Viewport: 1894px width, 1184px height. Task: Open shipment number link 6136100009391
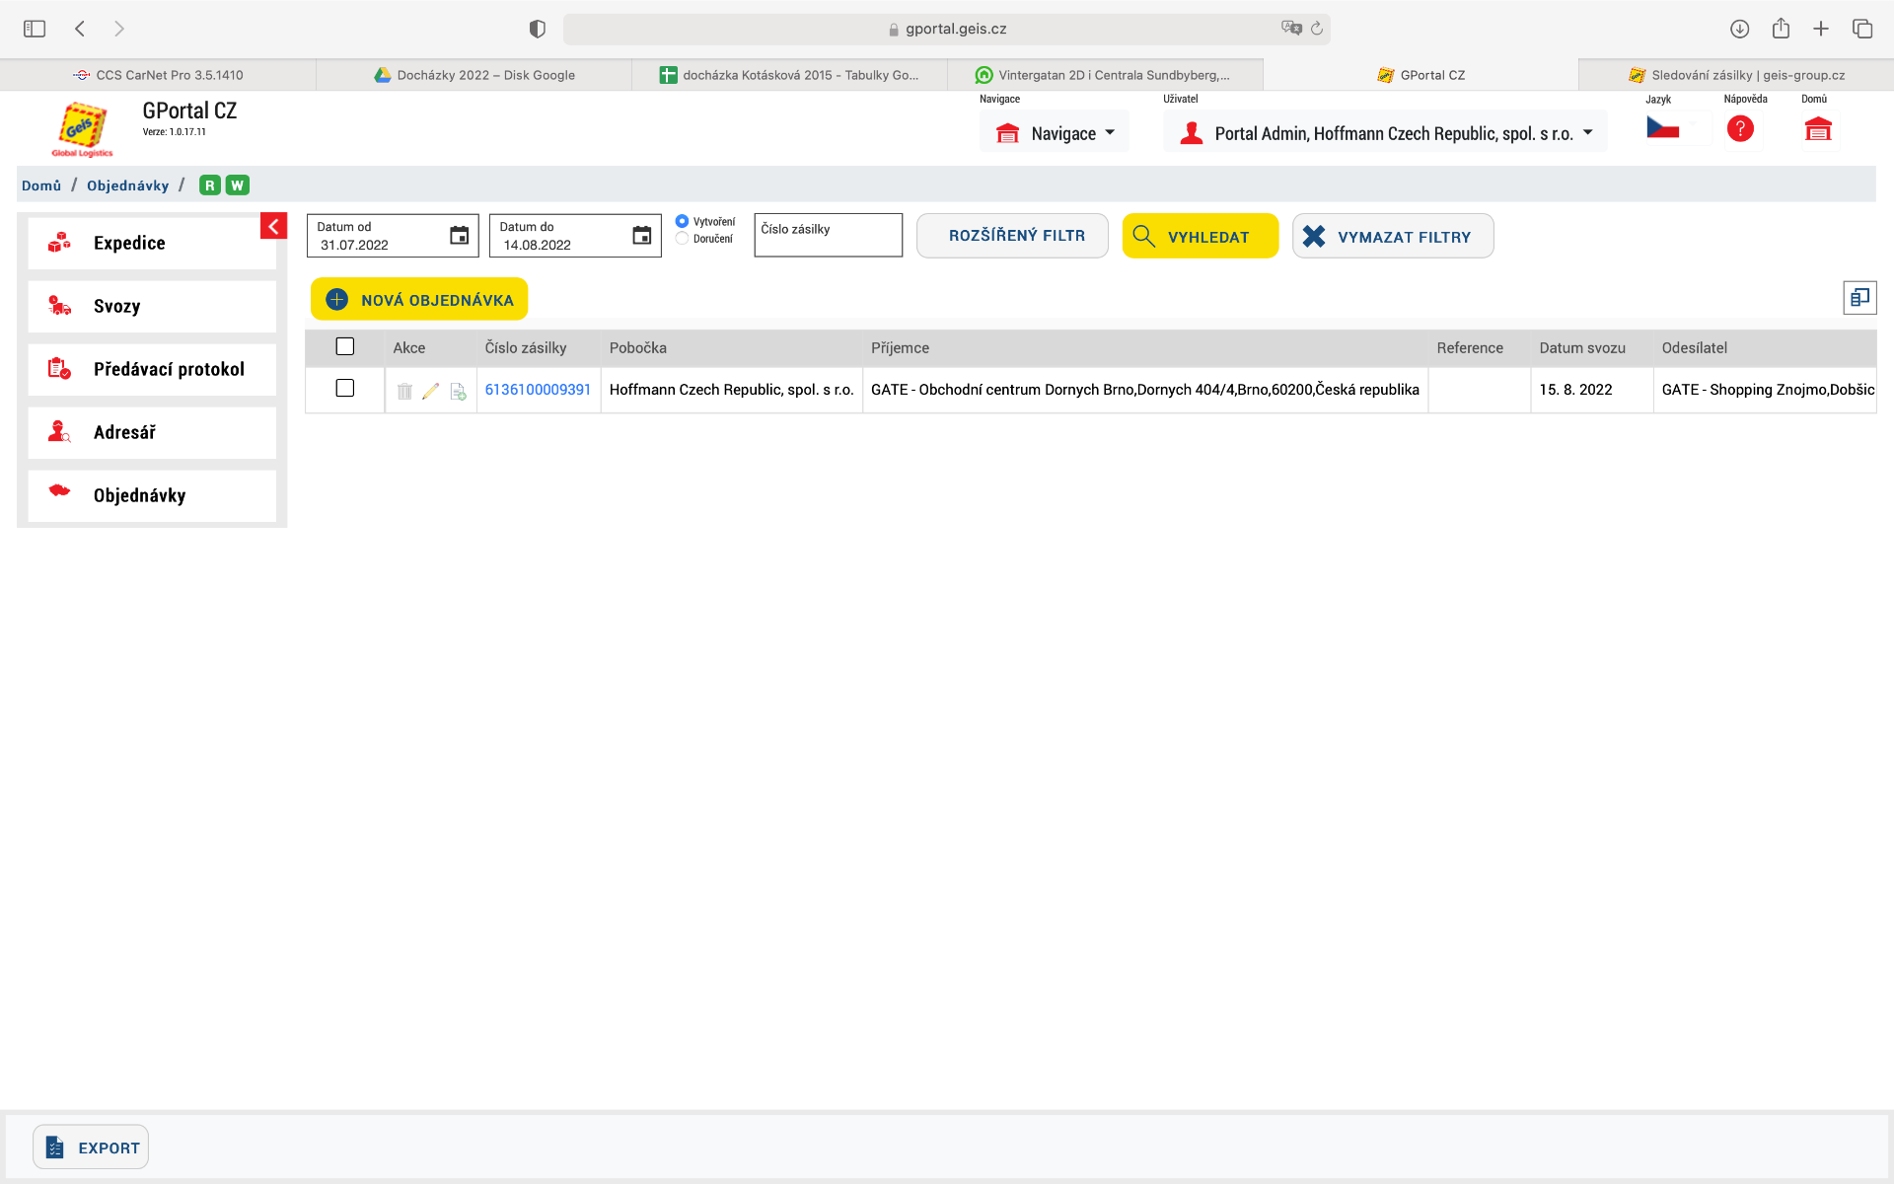(x=538, y=390)
